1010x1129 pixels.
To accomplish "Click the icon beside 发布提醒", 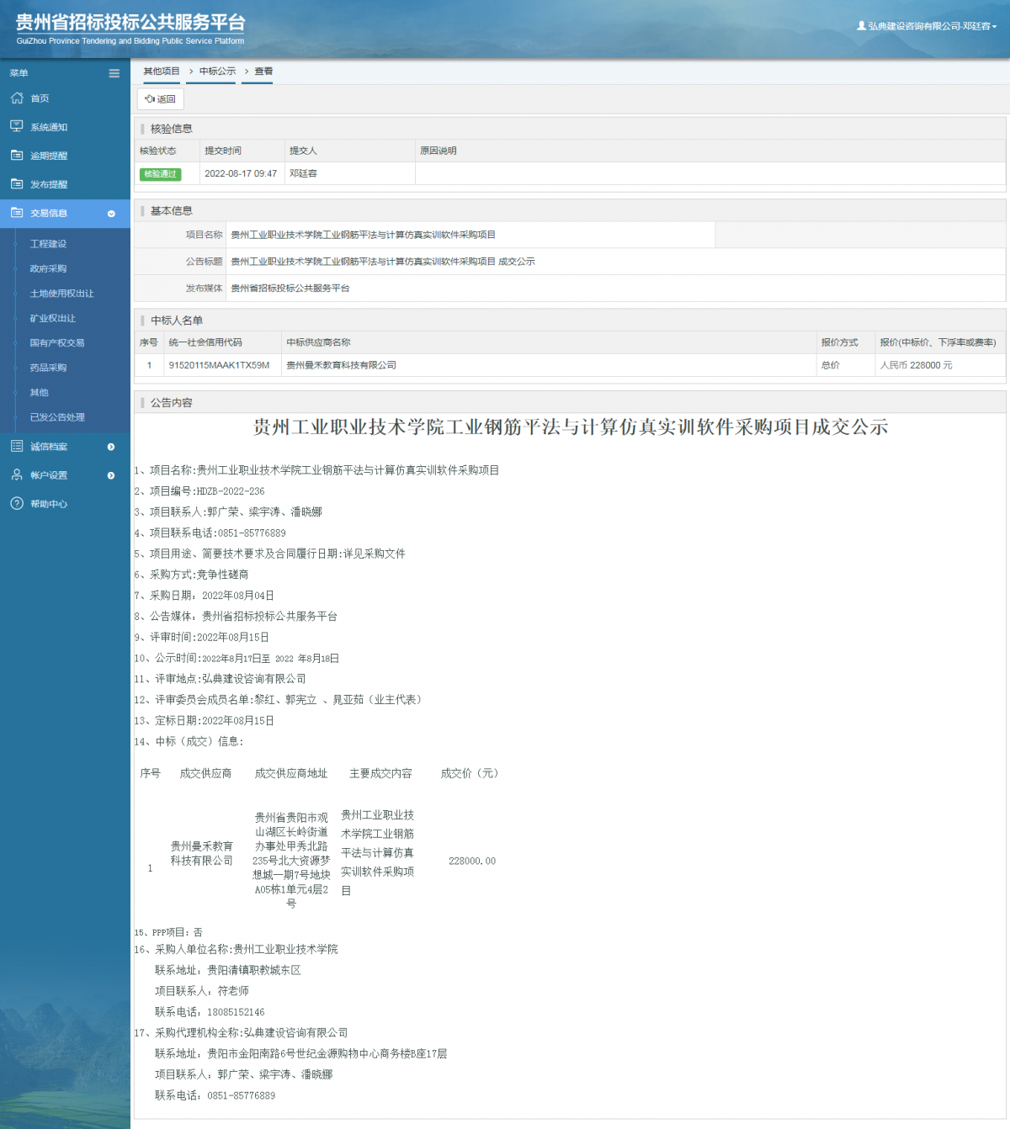I will [17, 183].
